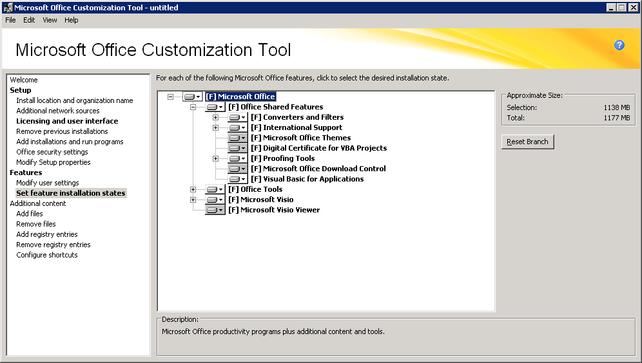Open install state dropdown for Microsoft Visio Viewer
Image resolution: width=642 pixels, height=363 pixels.
pyautogui.click(x=215, y=210)
